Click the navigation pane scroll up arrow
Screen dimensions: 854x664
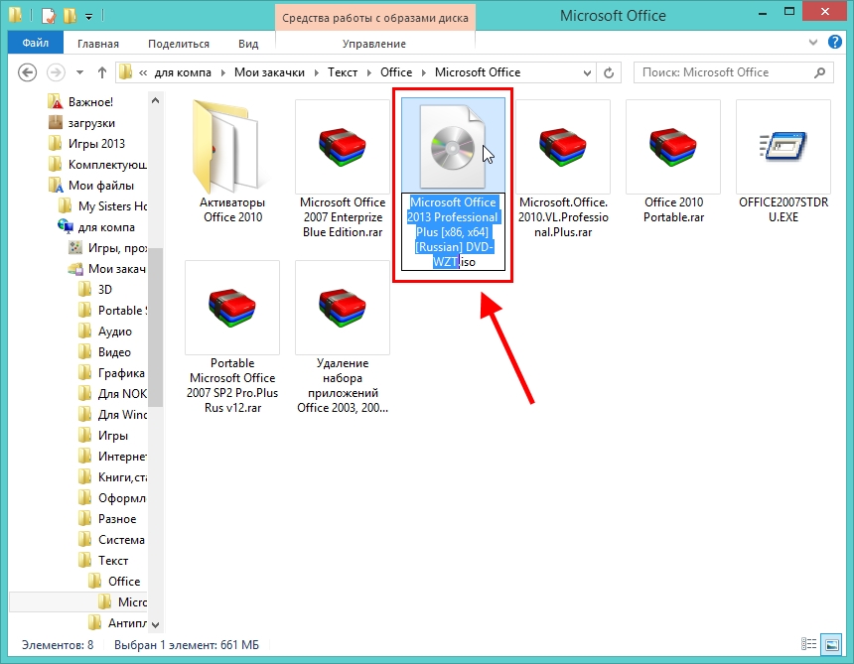(155, 100)
